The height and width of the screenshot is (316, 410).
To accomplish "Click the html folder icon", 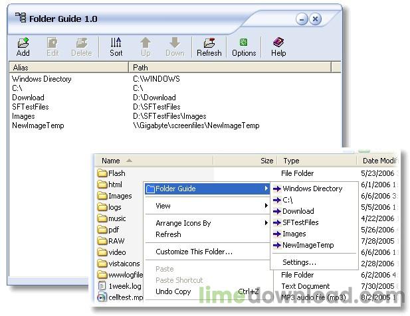I will click(102, 185).
